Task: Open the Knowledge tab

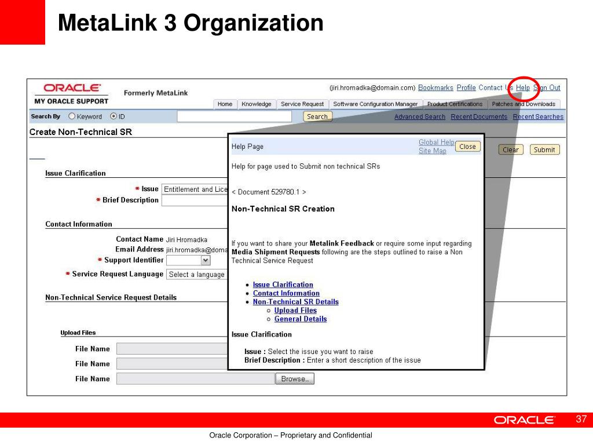Action: [x=257, y=104]
